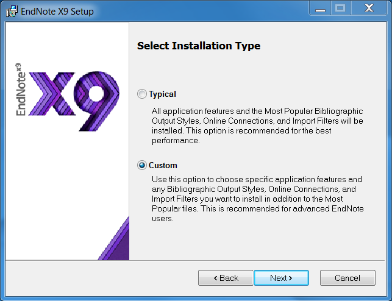Click the 'EndNote X9 Setup' window title

coord(57,12)
